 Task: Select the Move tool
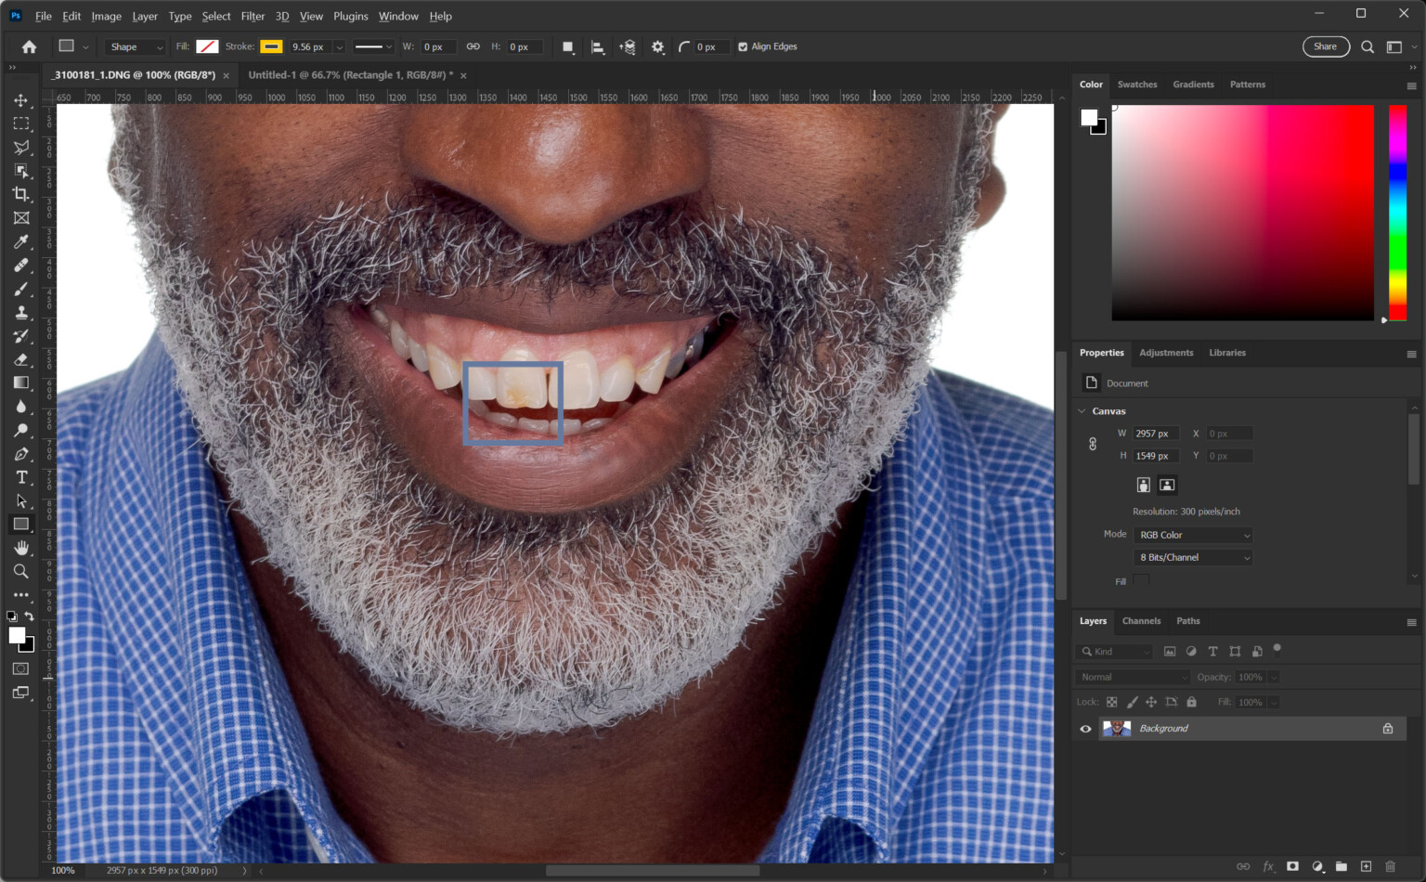coord(21,100)
